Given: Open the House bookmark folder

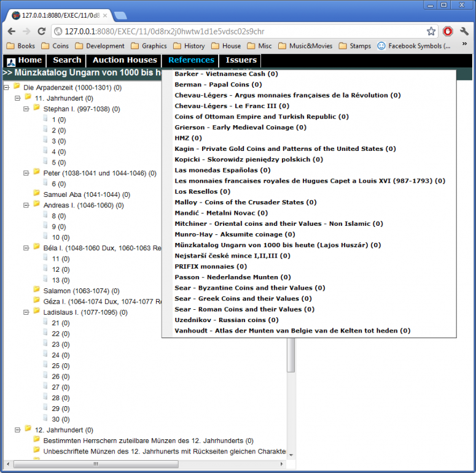Looking at the screenshot, I should point(226,46).
